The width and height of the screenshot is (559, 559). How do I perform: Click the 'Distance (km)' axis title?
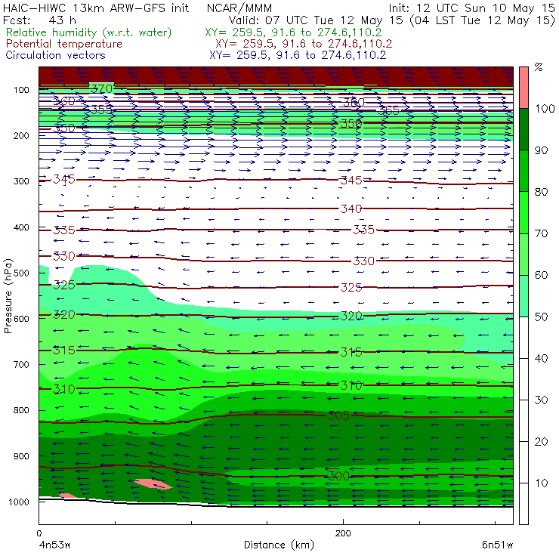pos(279,545)
